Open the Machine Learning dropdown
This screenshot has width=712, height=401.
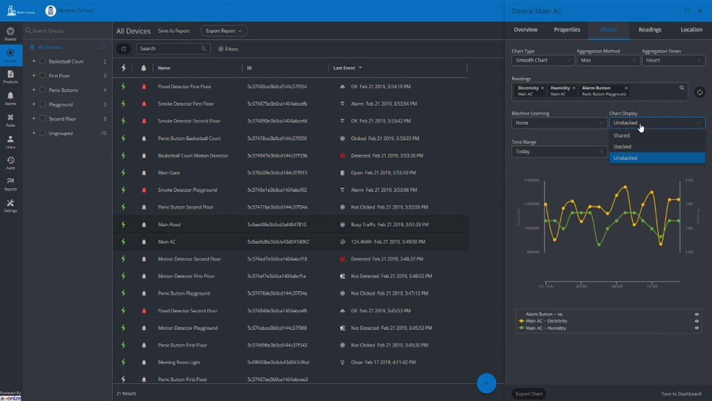(558, 123)
